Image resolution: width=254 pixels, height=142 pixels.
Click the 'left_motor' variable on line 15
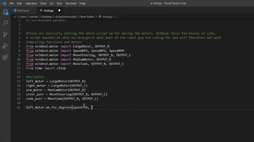35,81
